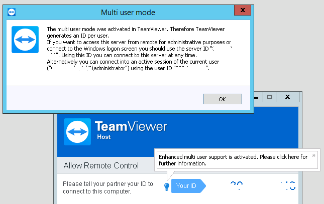Close the Multi user mode dialog

pyautogui.click(x=243, y=10)
